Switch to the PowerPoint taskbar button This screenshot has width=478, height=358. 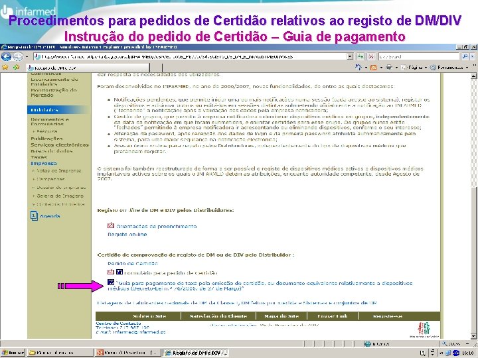(x=128, y=353)
